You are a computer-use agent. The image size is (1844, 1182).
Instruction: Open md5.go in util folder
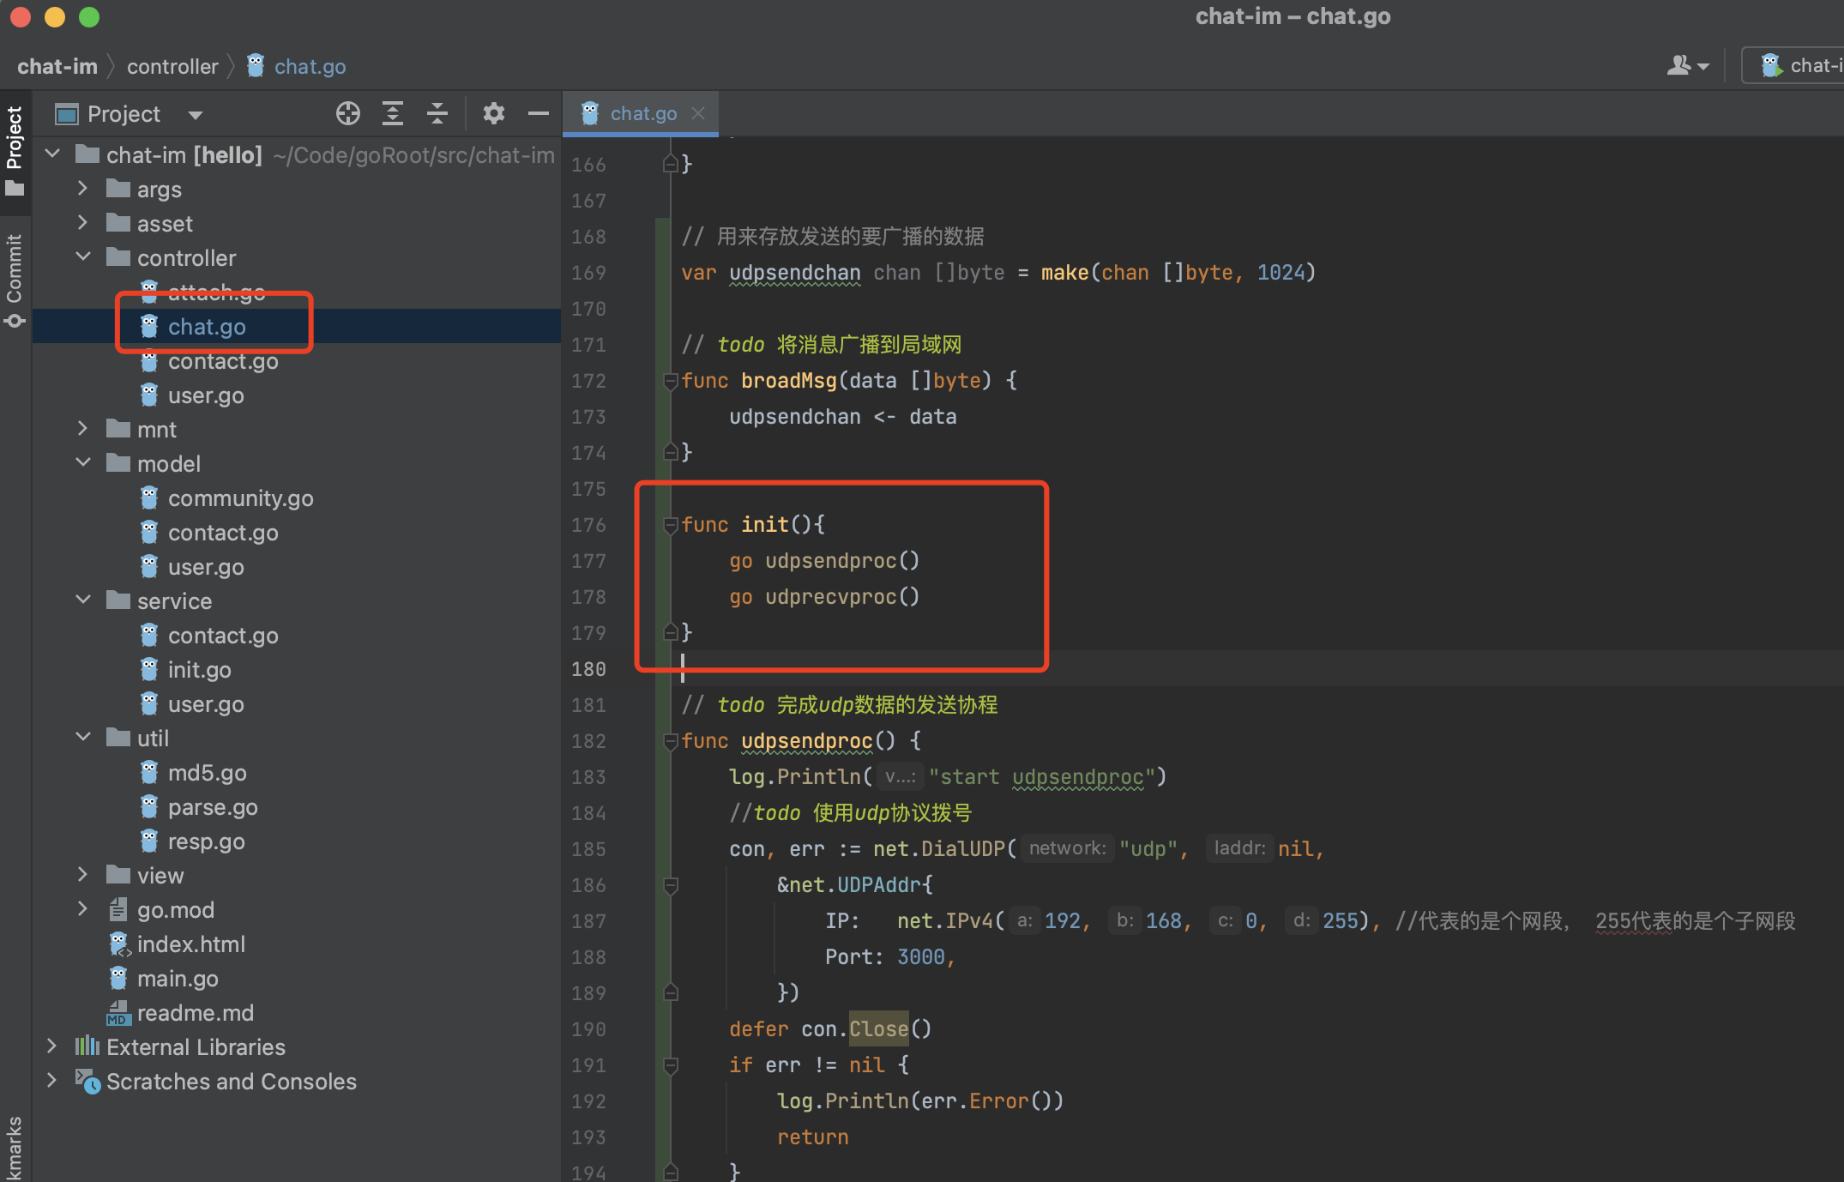(x=207, y=773)
